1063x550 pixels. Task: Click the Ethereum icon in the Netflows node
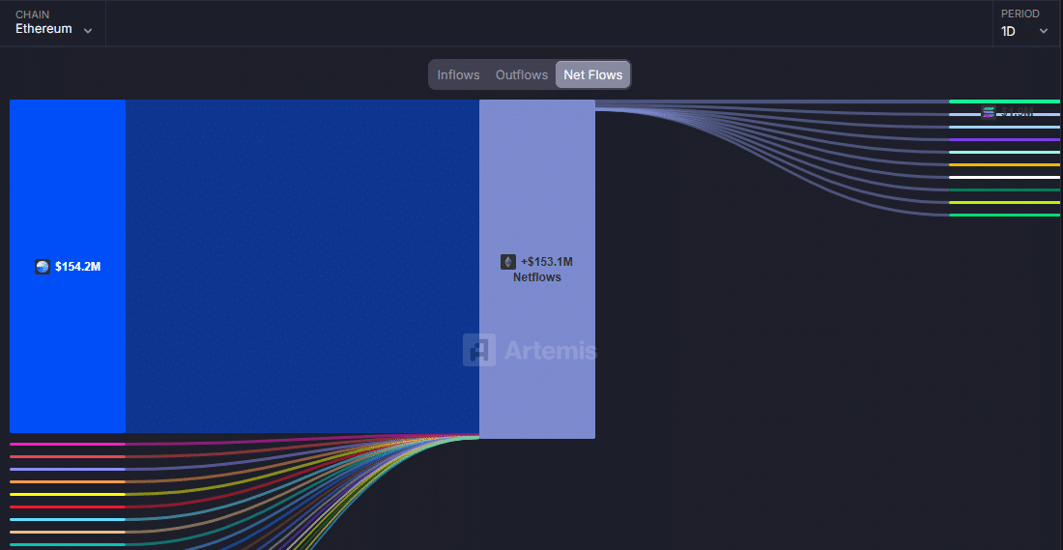[x=507, y=262]
